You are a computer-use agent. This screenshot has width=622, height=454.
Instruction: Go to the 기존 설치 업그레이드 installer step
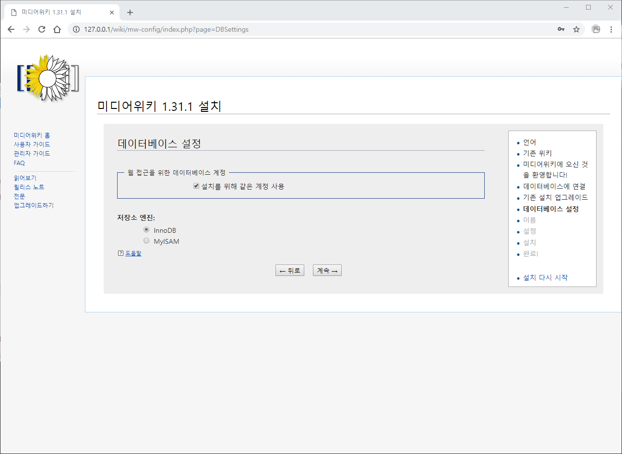tap(555, 197)
